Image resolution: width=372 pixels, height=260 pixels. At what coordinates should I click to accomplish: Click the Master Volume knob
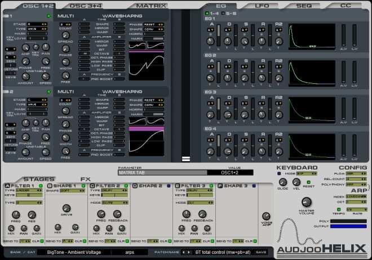pos(307,202)
